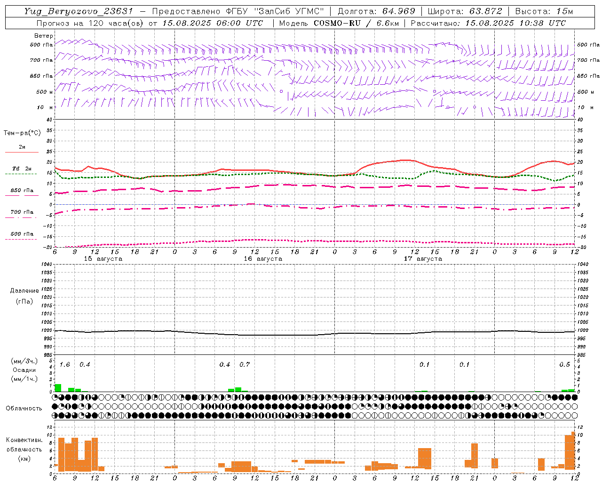Select the provider text ФГБУ "ЗапСиб УГМС"
The width and height of the screenshot is (602, 482).
[x=274, y=11]
